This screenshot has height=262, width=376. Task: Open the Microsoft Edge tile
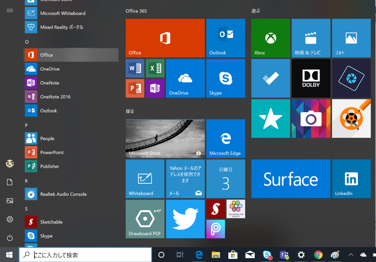pos(226,138)
